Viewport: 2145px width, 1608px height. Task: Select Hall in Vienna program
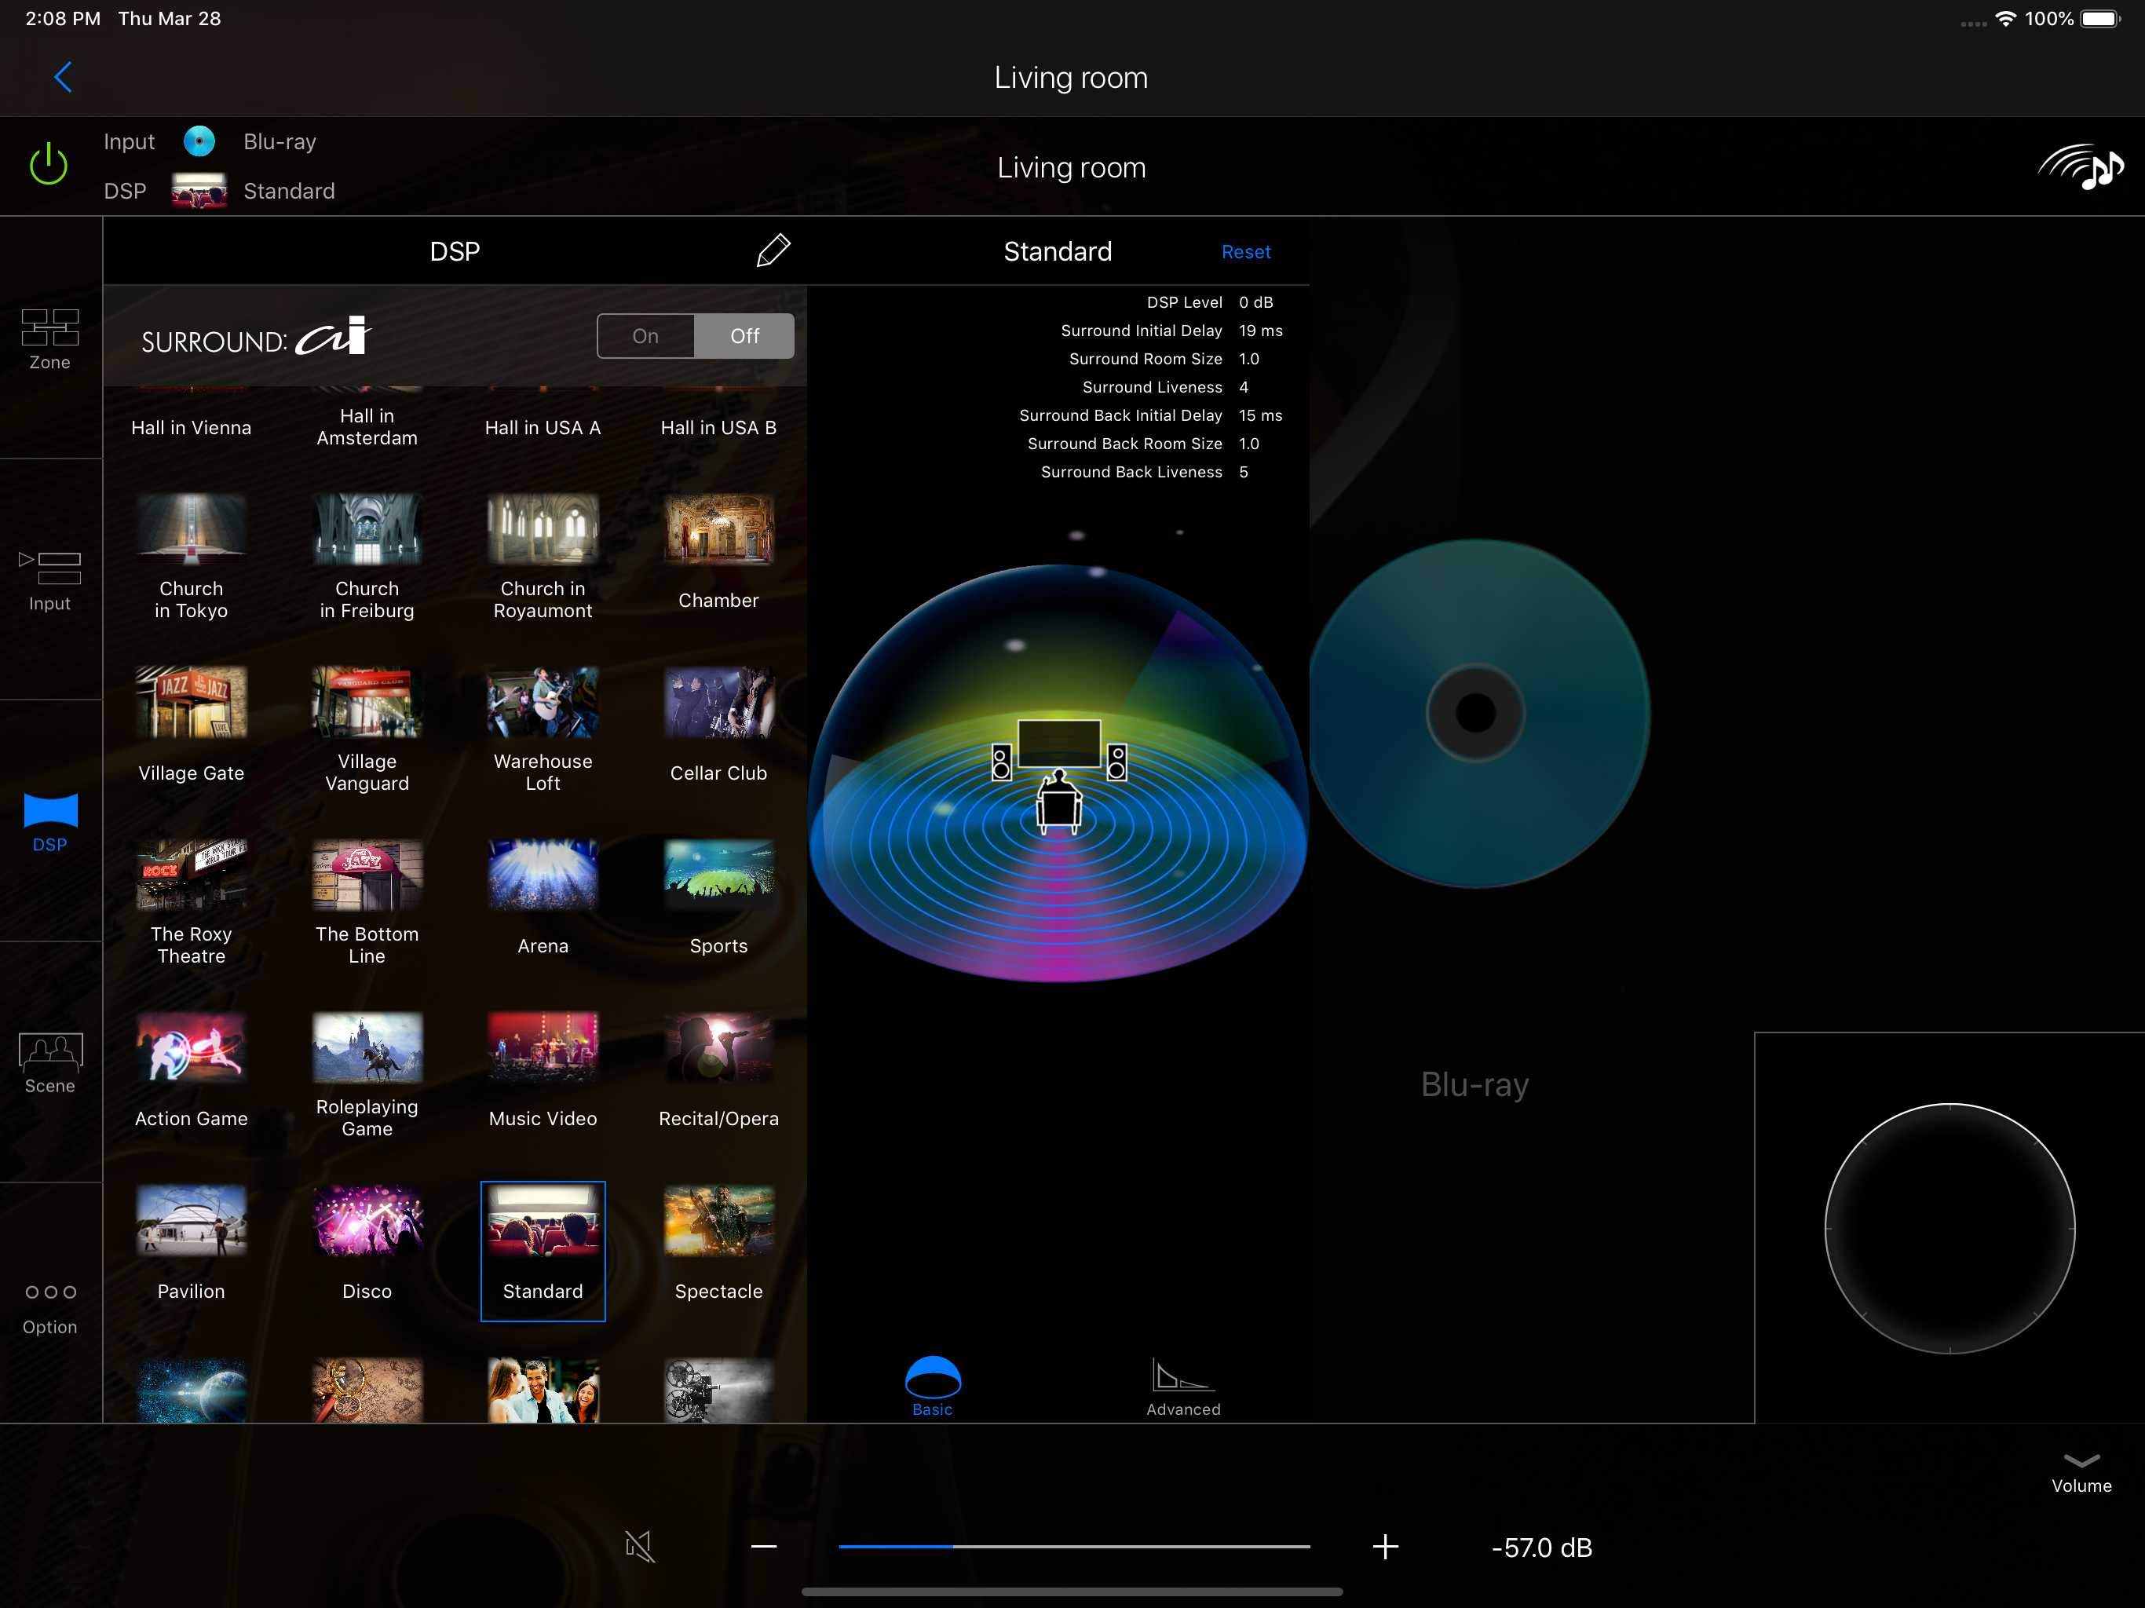tap(191, 428)
